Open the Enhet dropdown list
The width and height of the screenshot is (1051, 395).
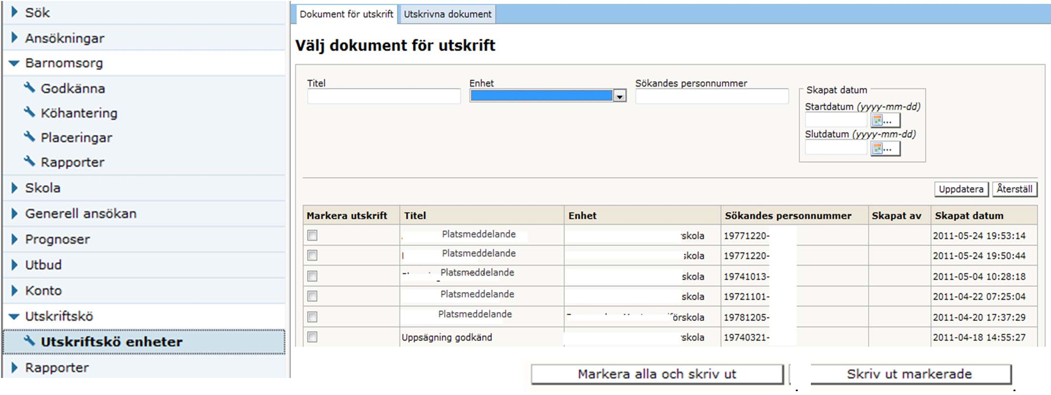[619, 96]
